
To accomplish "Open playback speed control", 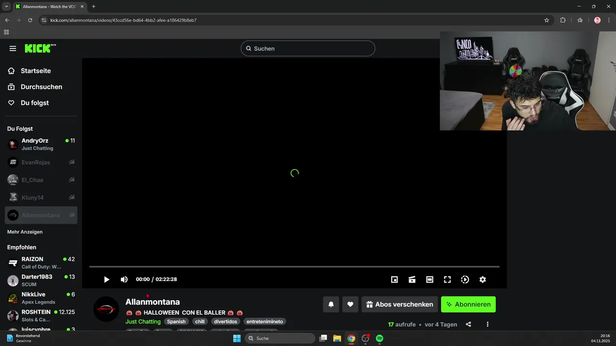I will coord(465,280).
